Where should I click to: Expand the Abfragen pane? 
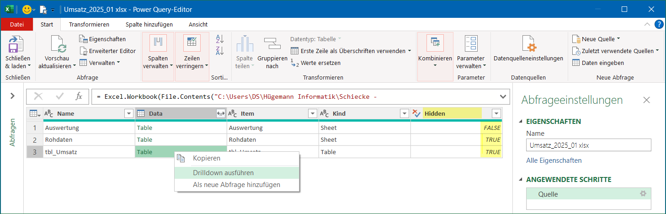point(12,96)
